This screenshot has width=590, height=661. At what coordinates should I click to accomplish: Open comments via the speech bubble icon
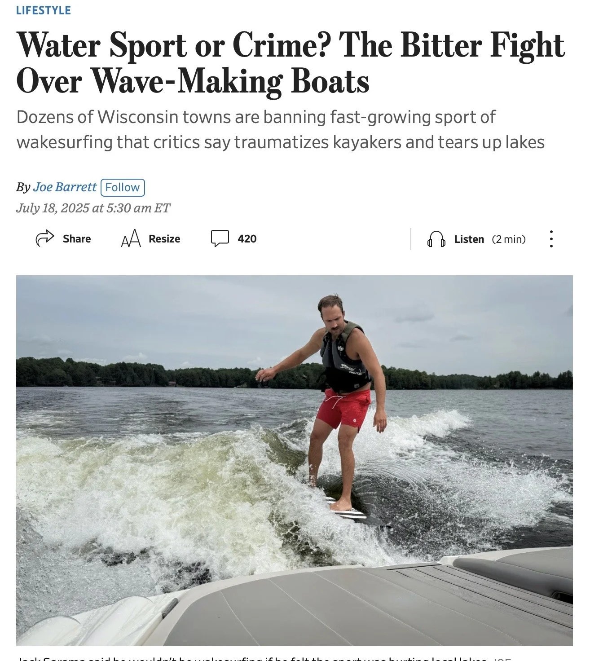pyautogui.click(x=220, y=238)
